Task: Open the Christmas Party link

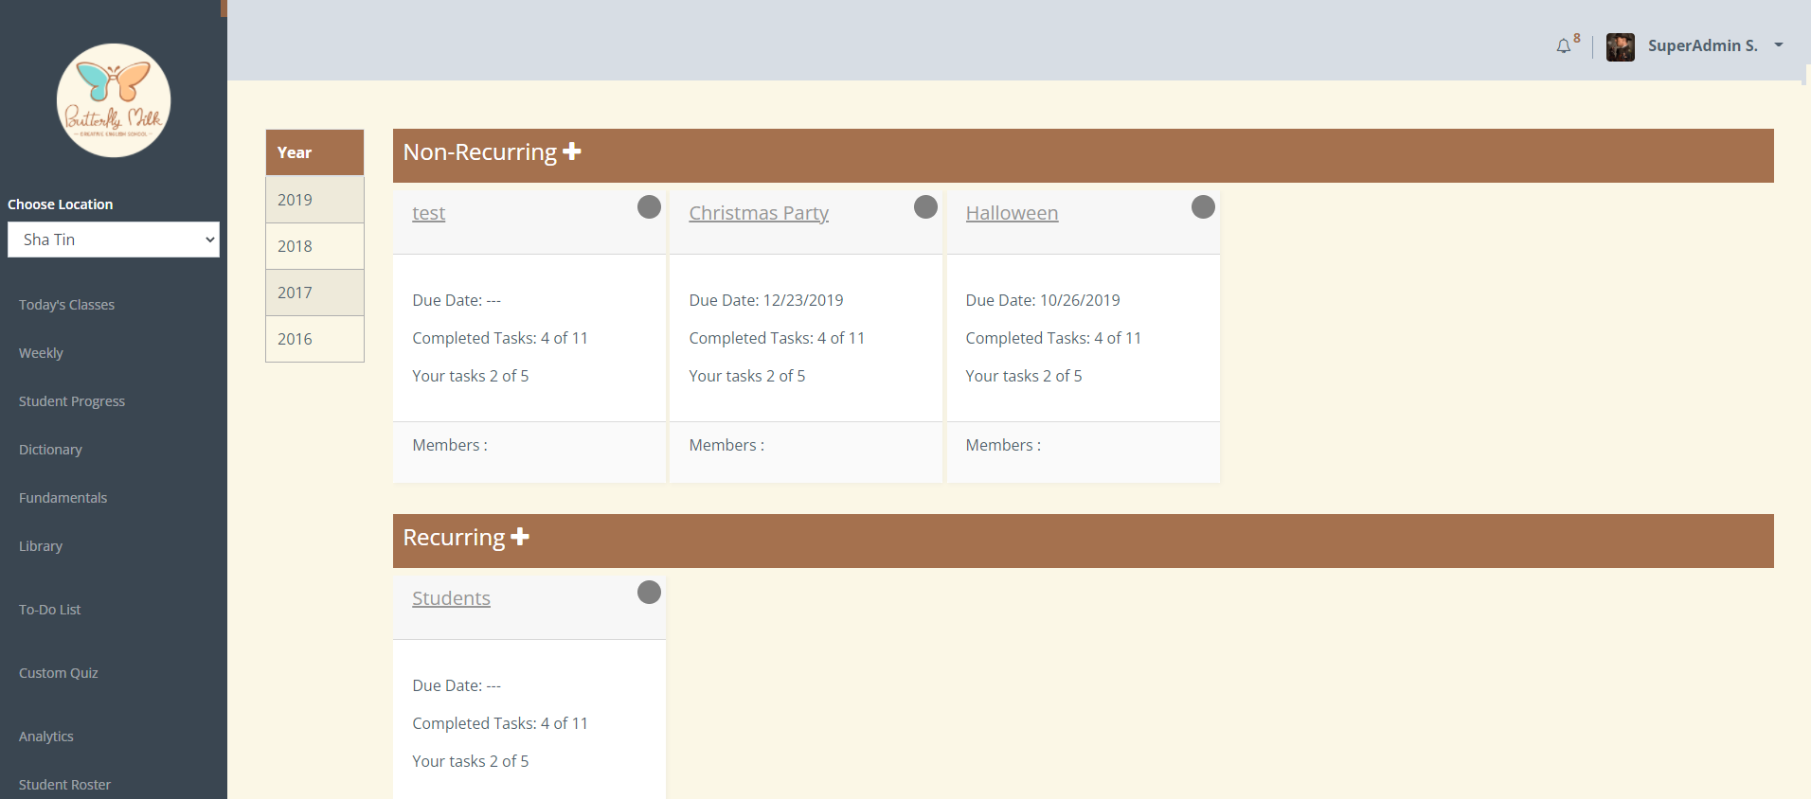Action: pos(759,213)
